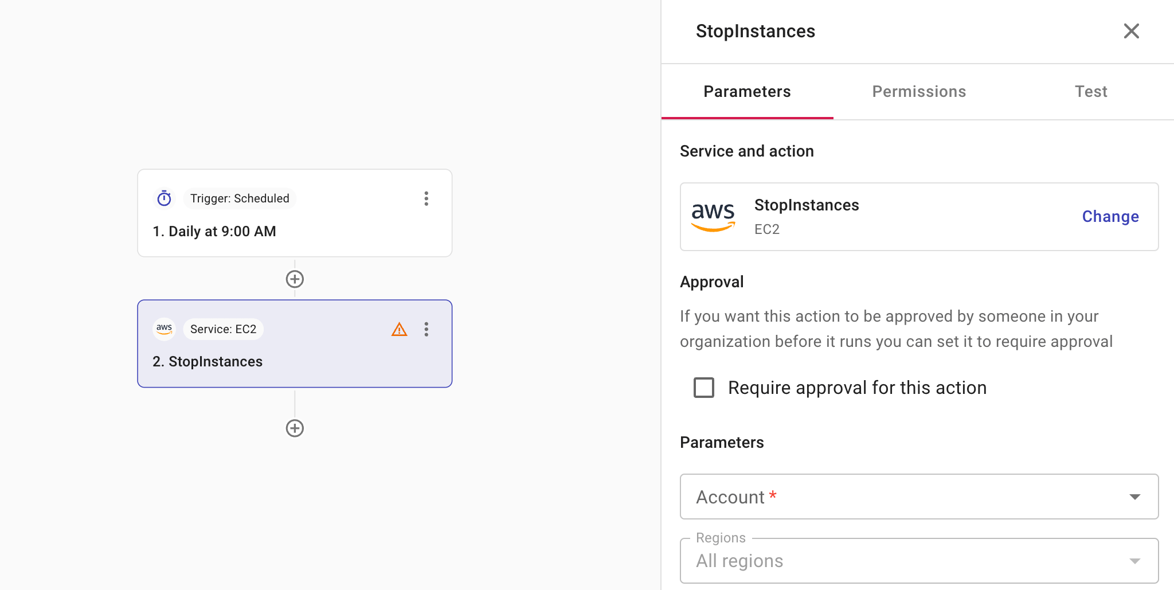Select the StopInstances workflow step card
The width and height of the screenshot is (1174, 590).
coord(295,362)
